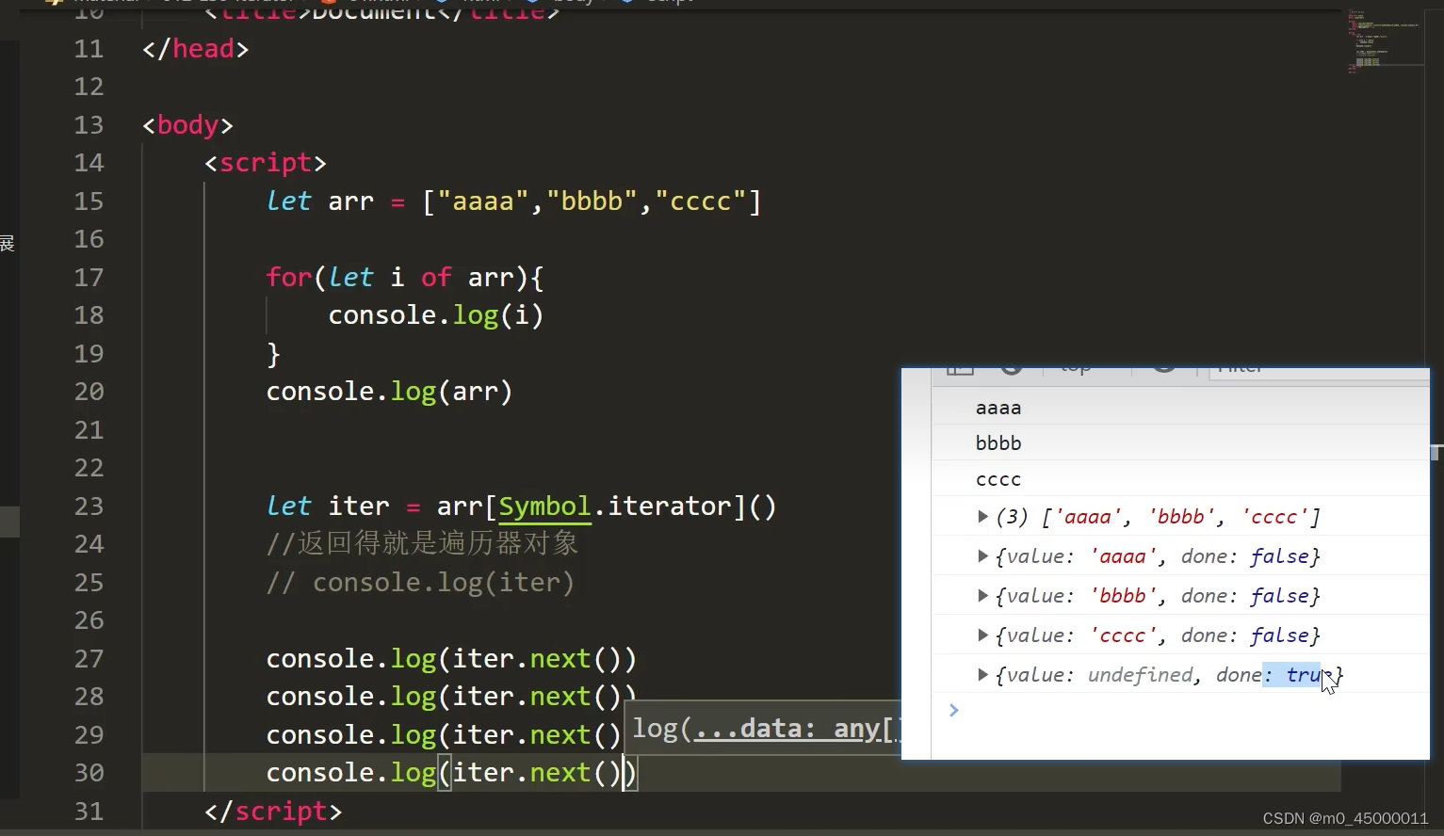This screenshot has height=836, width=1444.
Task: Click the editor vertical scrollbar
Action: coord(1437,433)
